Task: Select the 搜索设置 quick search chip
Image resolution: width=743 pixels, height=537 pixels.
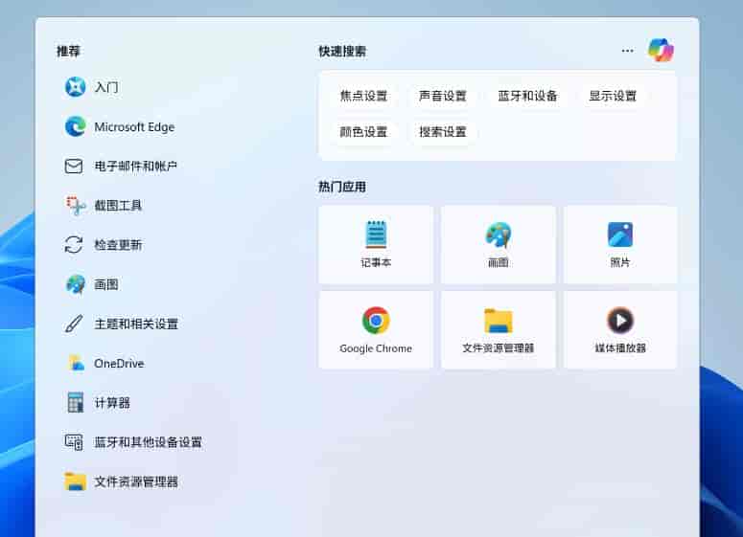Action: pos(443,131)
